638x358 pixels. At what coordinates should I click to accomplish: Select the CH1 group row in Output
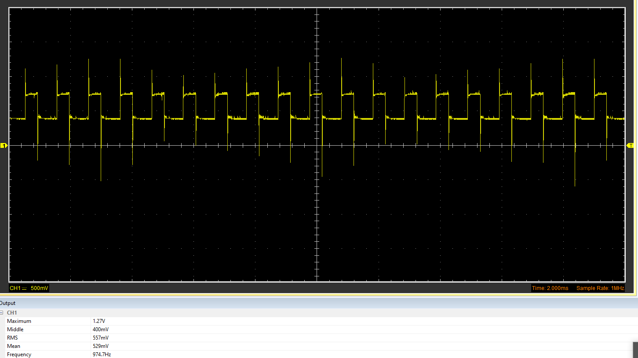(12, 313)
